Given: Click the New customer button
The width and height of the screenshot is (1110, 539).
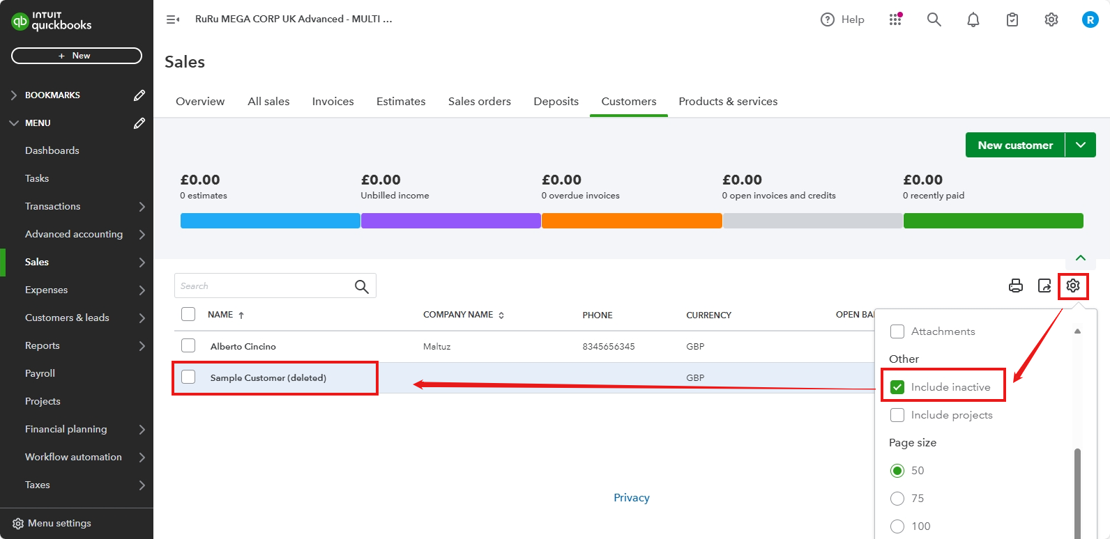Looking at the screenshot, I should [1014, 145].
